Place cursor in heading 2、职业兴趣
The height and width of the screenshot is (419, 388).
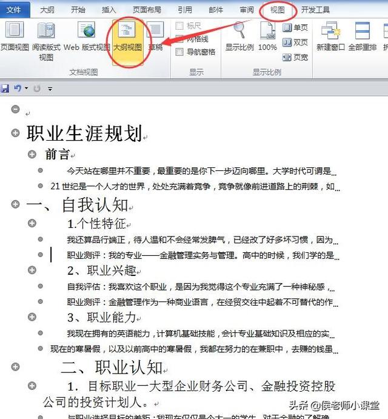pos(102,270)
